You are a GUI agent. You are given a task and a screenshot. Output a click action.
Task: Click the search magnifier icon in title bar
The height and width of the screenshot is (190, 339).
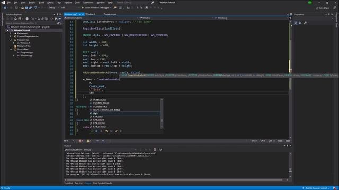point(153,3)
